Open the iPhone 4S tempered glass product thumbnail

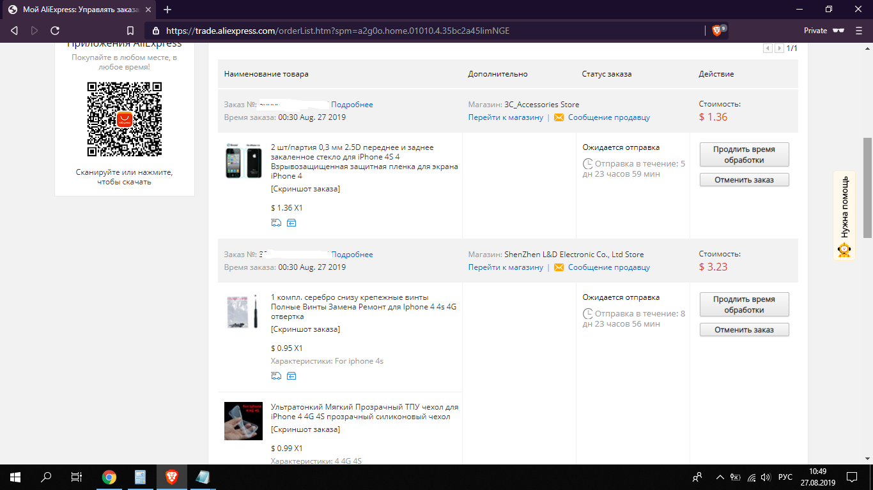(243, 161)
